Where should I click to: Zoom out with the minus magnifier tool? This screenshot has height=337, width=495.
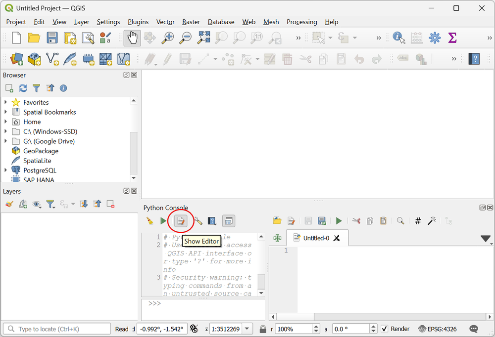185,38
